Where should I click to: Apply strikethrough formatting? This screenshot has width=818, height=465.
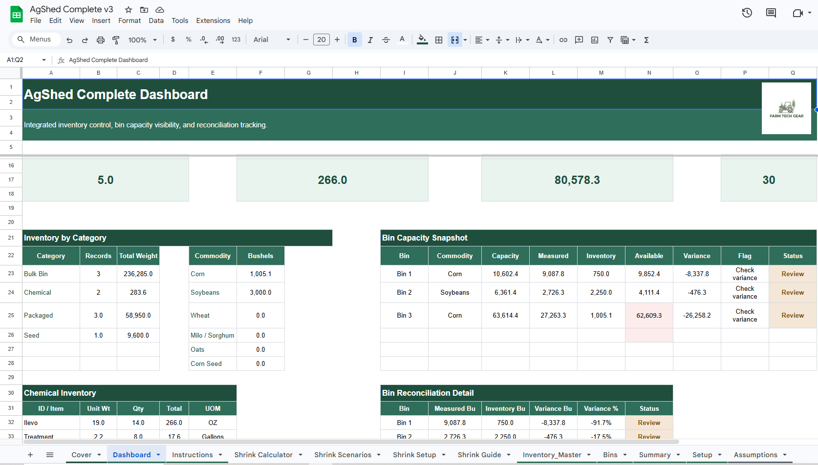click(x=386, y=40)
